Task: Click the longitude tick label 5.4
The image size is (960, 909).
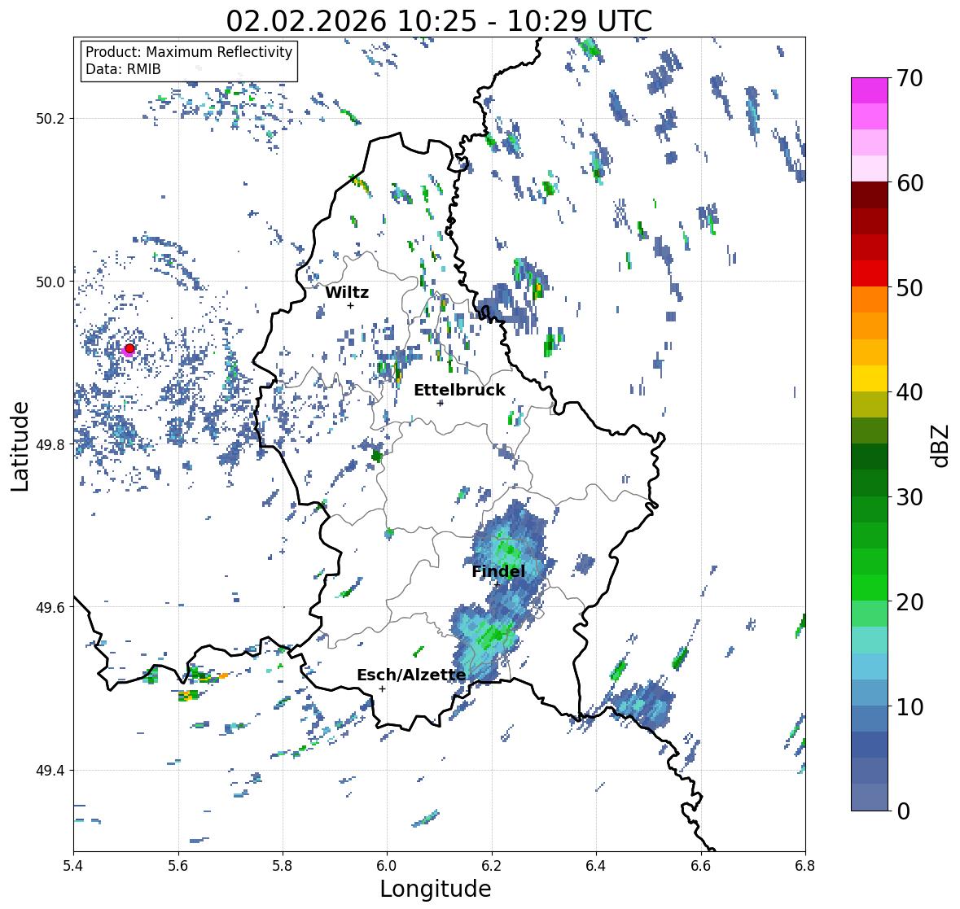Action: [x=73, y=866]
